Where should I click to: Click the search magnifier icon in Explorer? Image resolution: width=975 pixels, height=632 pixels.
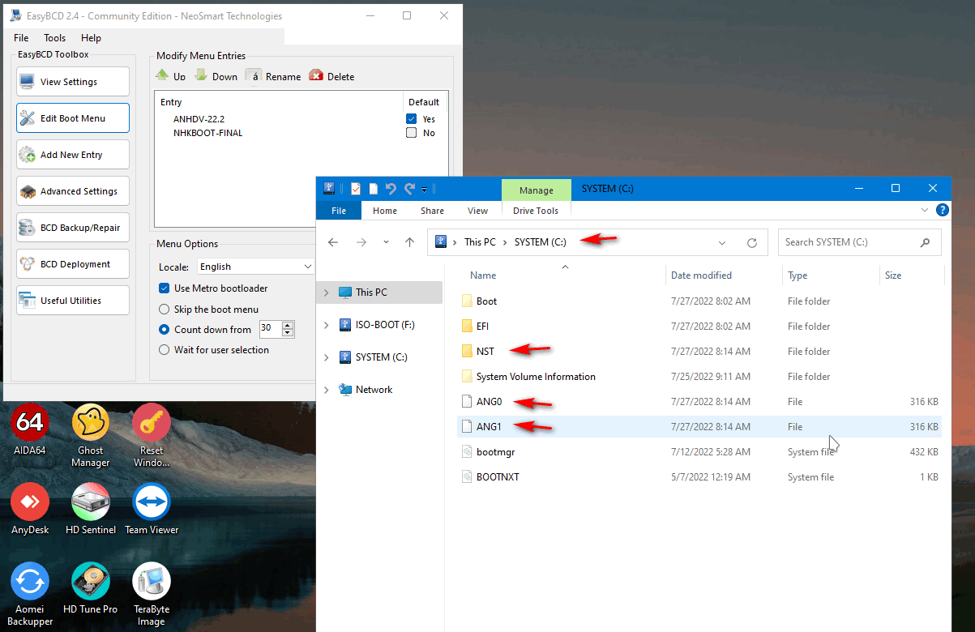tap(926, 242)
